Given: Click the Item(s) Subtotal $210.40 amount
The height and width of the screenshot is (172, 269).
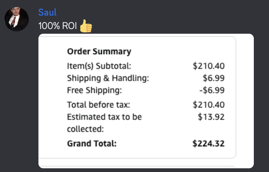Looking at the screenshot, I should click(209, 66).
